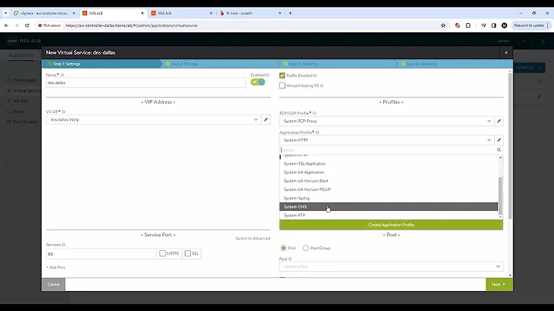This screenshot has width=554, height=311.
Task: Click the Name field info icon
Action: 62,75
